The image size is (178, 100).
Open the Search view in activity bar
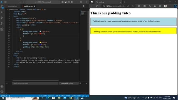click(2, 12)
